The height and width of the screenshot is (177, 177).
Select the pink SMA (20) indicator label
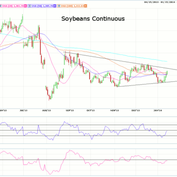coord(13,6)
